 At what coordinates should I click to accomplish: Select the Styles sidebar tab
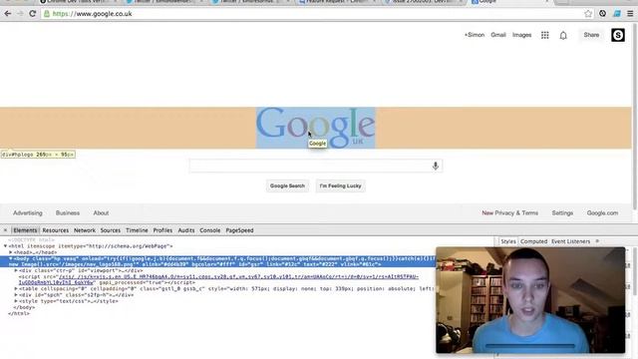tap(507, 241)
